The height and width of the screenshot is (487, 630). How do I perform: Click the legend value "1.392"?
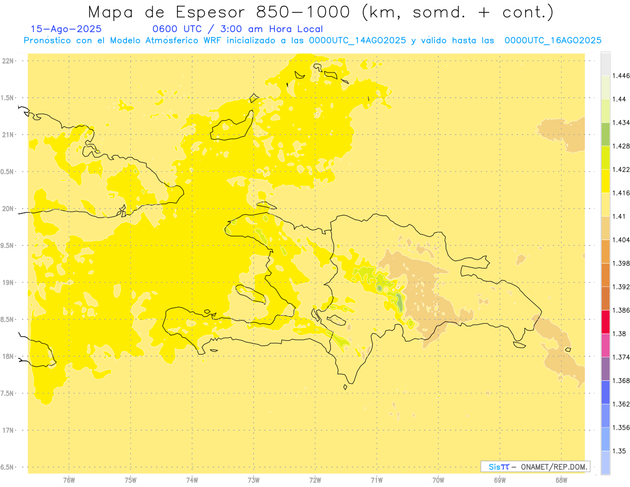pyautogui.click(x=621, y=287)
